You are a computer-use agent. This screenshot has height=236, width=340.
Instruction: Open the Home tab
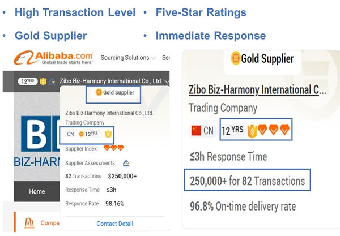pyautogui.click(x=37, y=191)
